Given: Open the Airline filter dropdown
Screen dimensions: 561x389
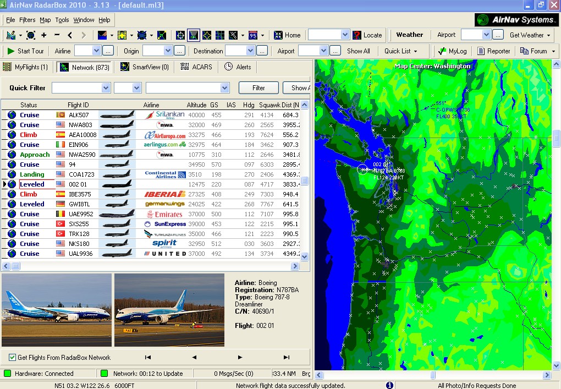Looking at the screenshot, I should pyautogui.click(x=97, y=51).
